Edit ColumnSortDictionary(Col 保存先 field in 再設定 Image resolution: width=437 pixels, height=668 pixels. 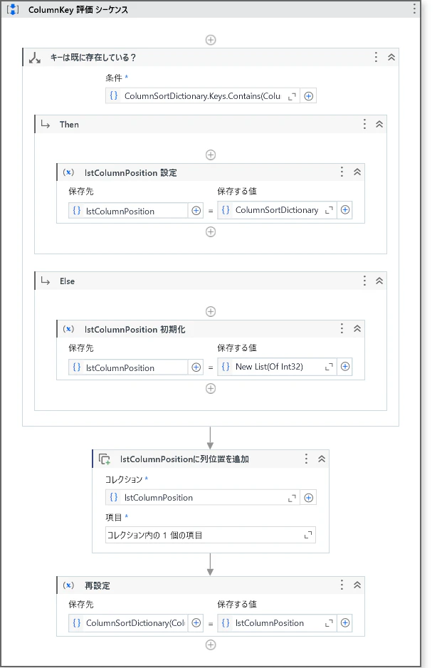[128, 623]
